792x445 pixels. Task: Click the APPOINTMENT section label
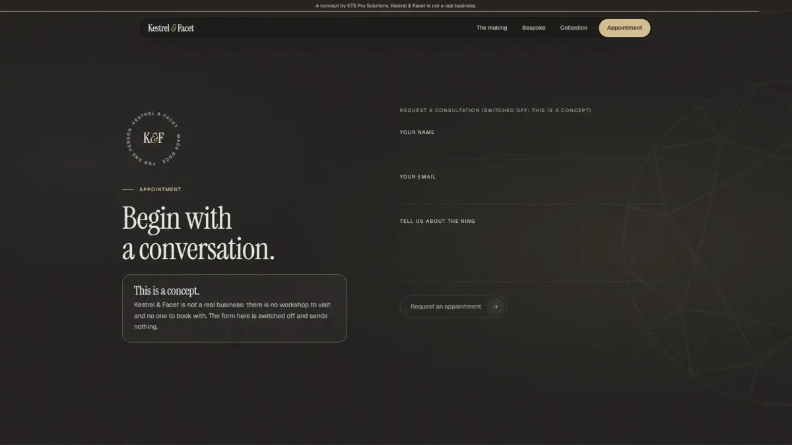coord(160,189)
